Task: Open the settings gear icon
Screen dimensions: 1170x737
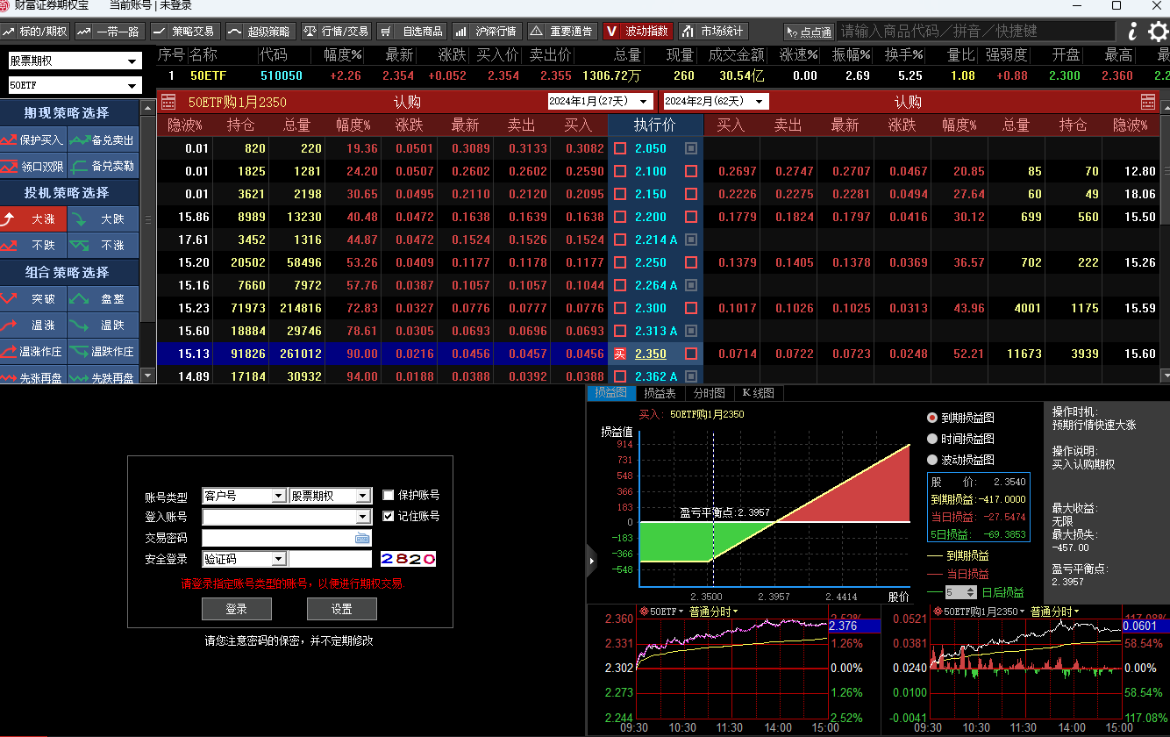Action: tap(1158, 32)
